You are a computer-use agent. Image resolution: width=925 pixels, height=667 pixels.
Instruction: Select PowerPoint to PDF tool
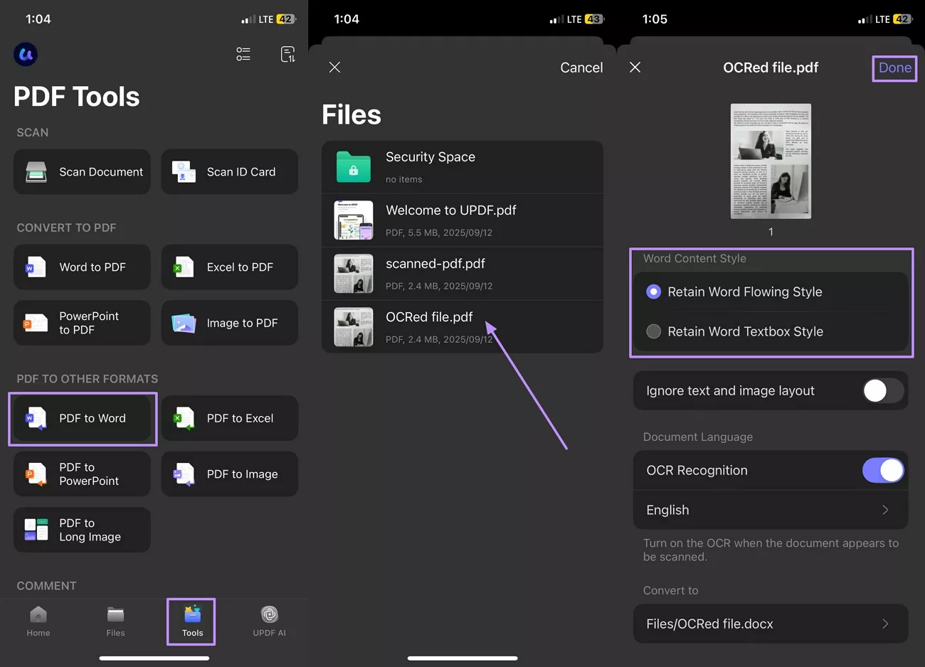(82, 323)
